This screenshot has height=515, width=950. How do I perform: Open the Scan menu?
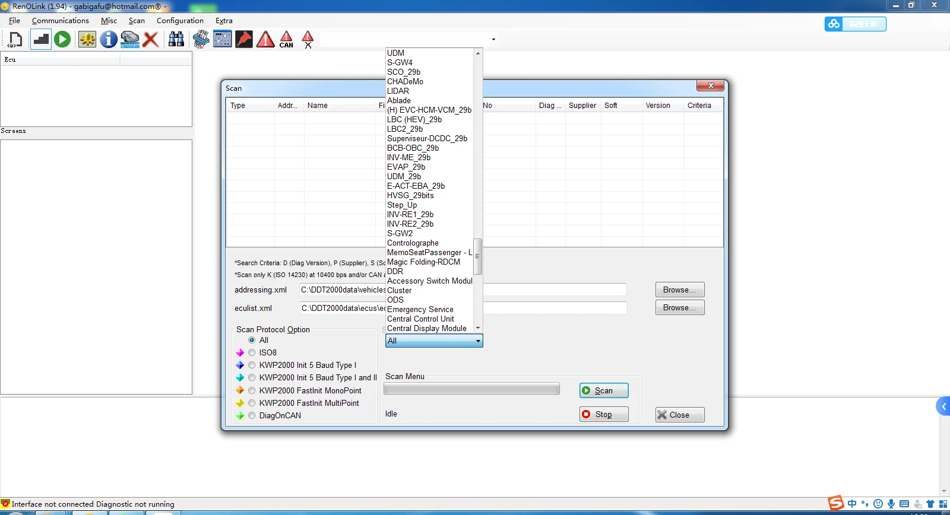[x=137, y=21]
